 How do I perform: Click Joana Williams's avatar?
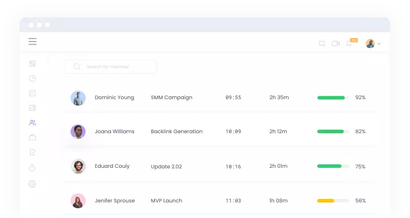(x=78, y=131)
